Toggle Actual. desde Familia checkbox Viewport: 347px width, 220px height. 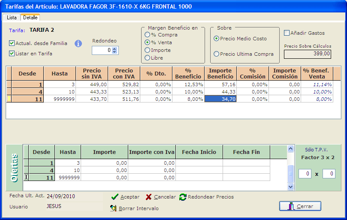12,43
